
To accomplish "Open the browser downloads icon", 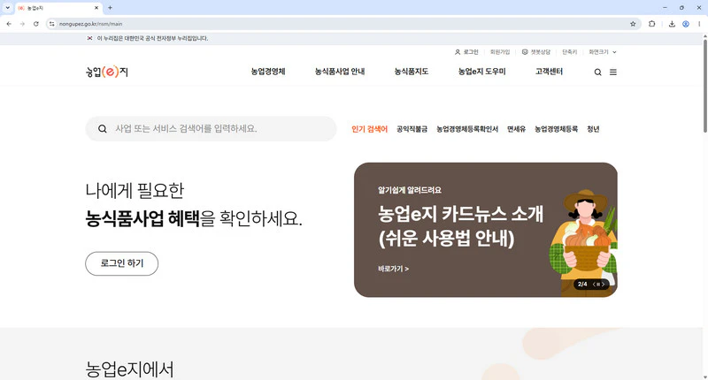I will click(672, 24).
